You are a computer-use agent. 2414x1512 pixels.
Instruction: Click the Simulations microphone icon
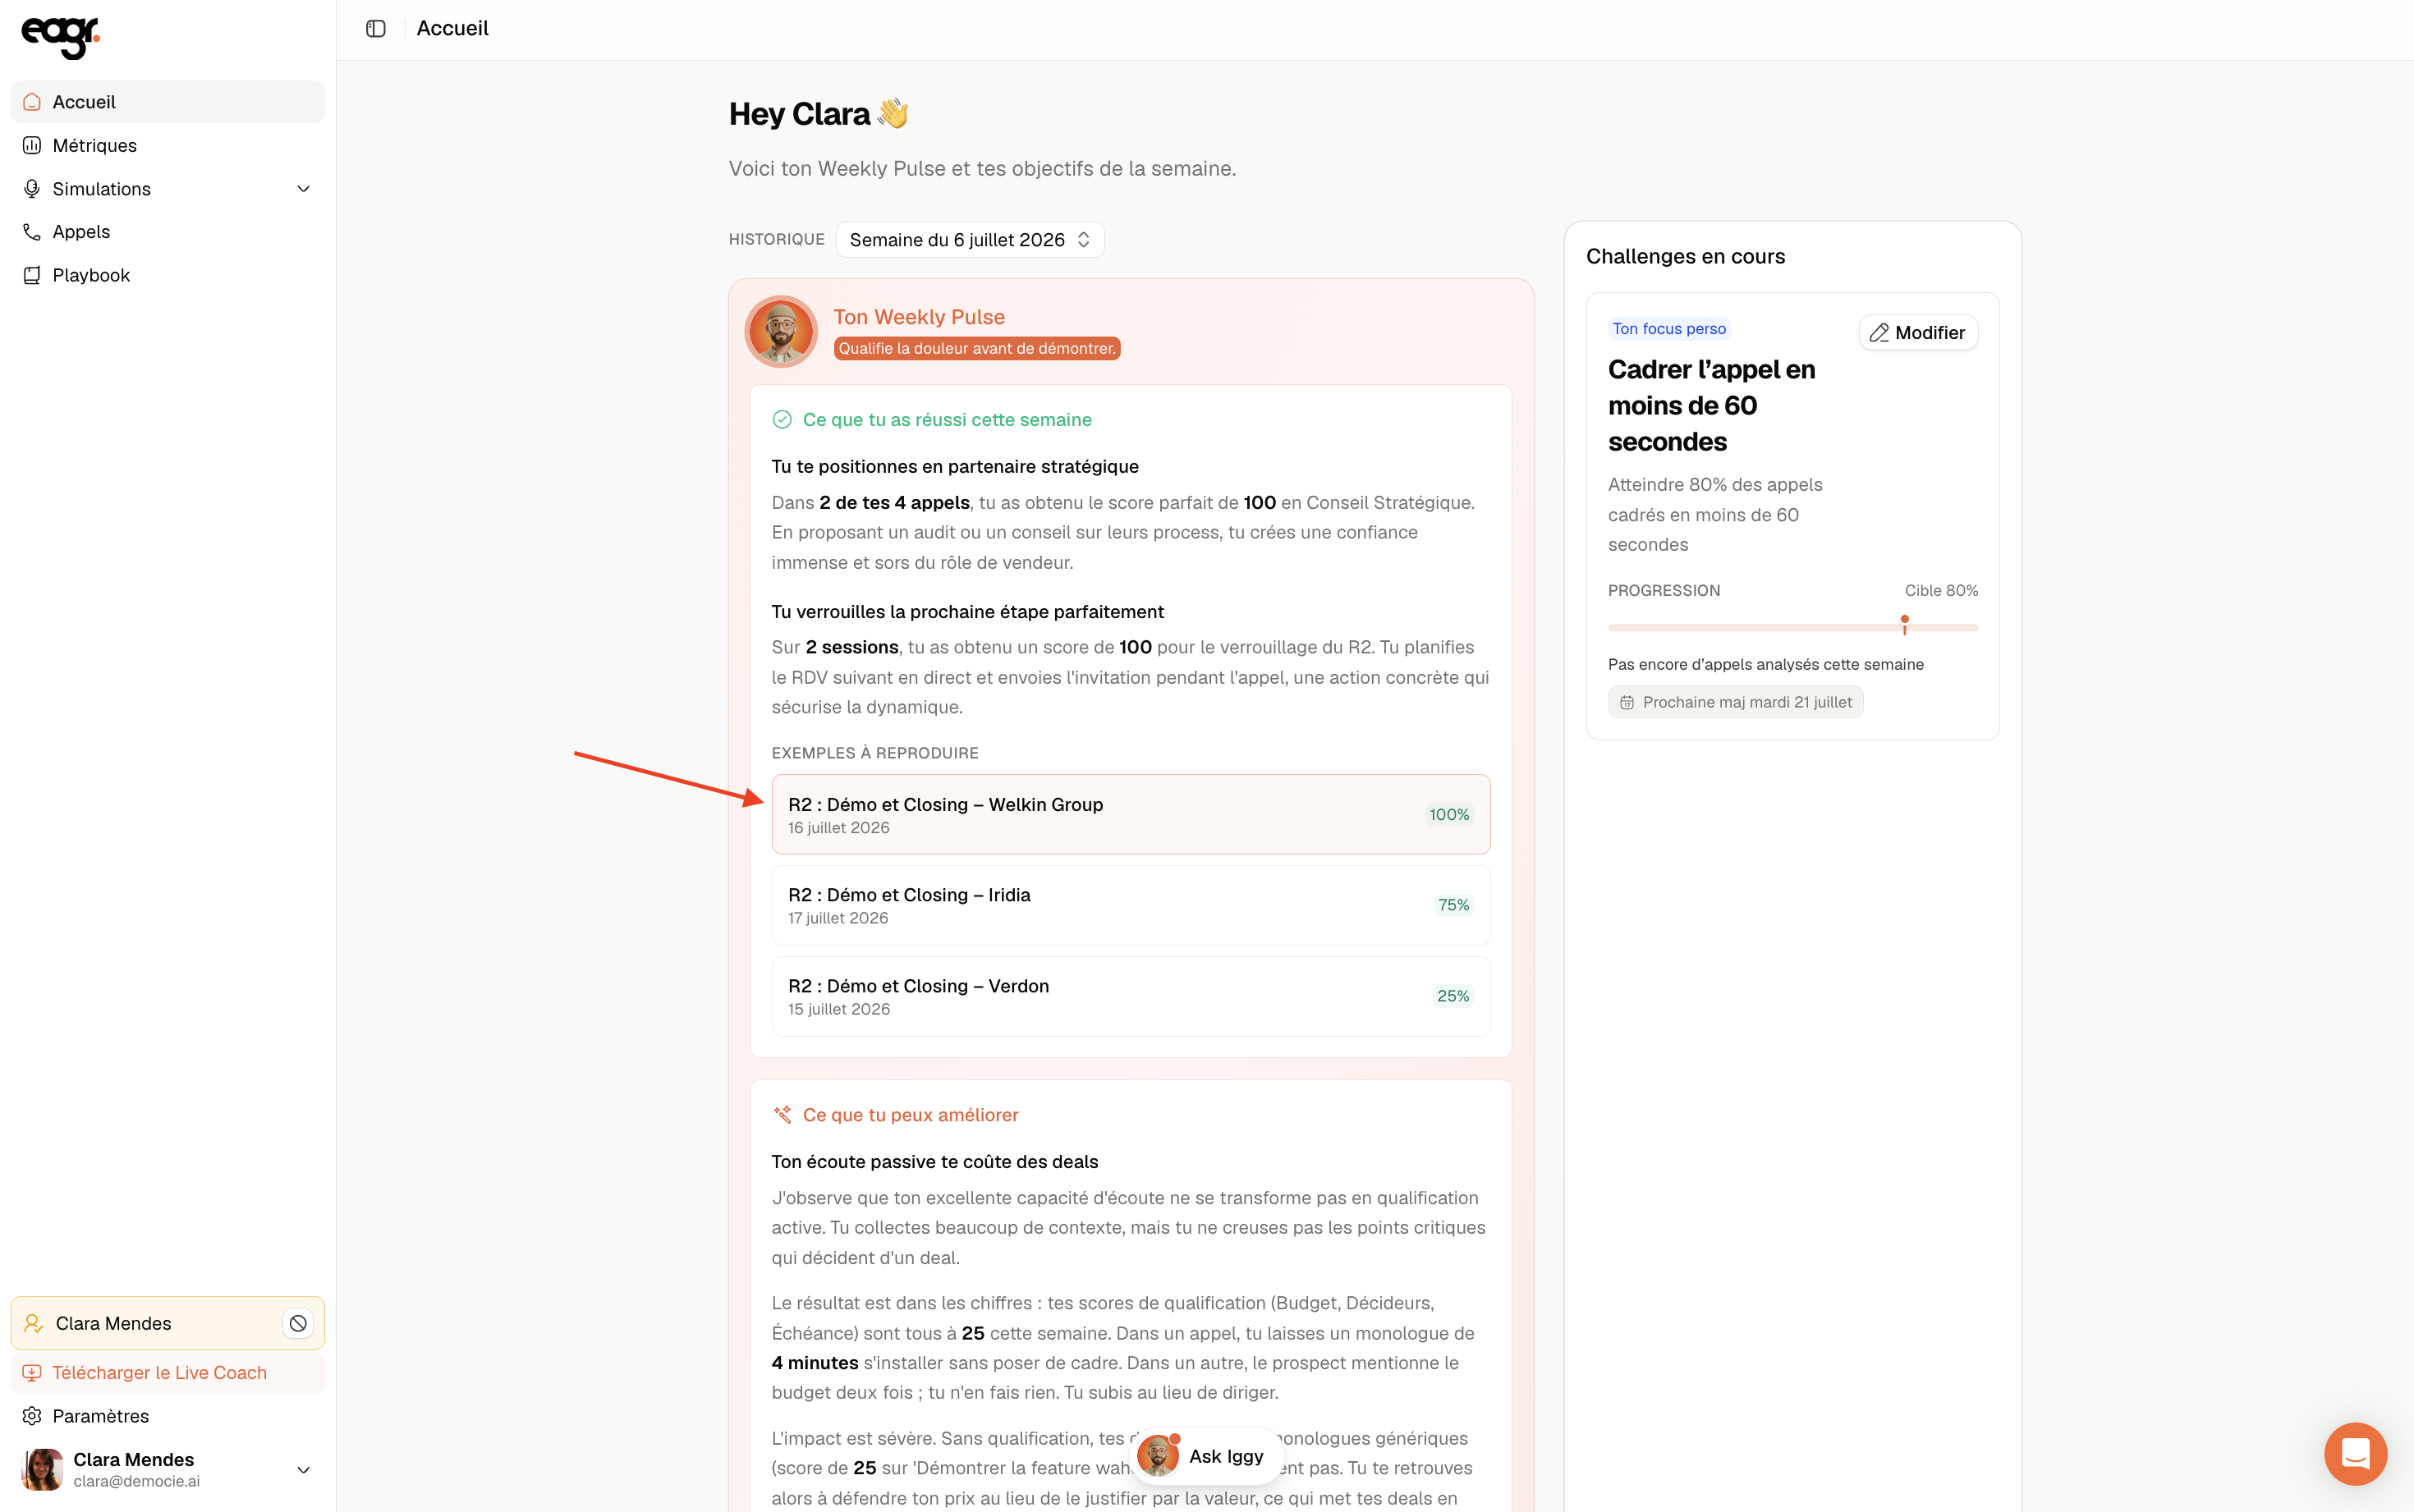click(x=32, y=189)
